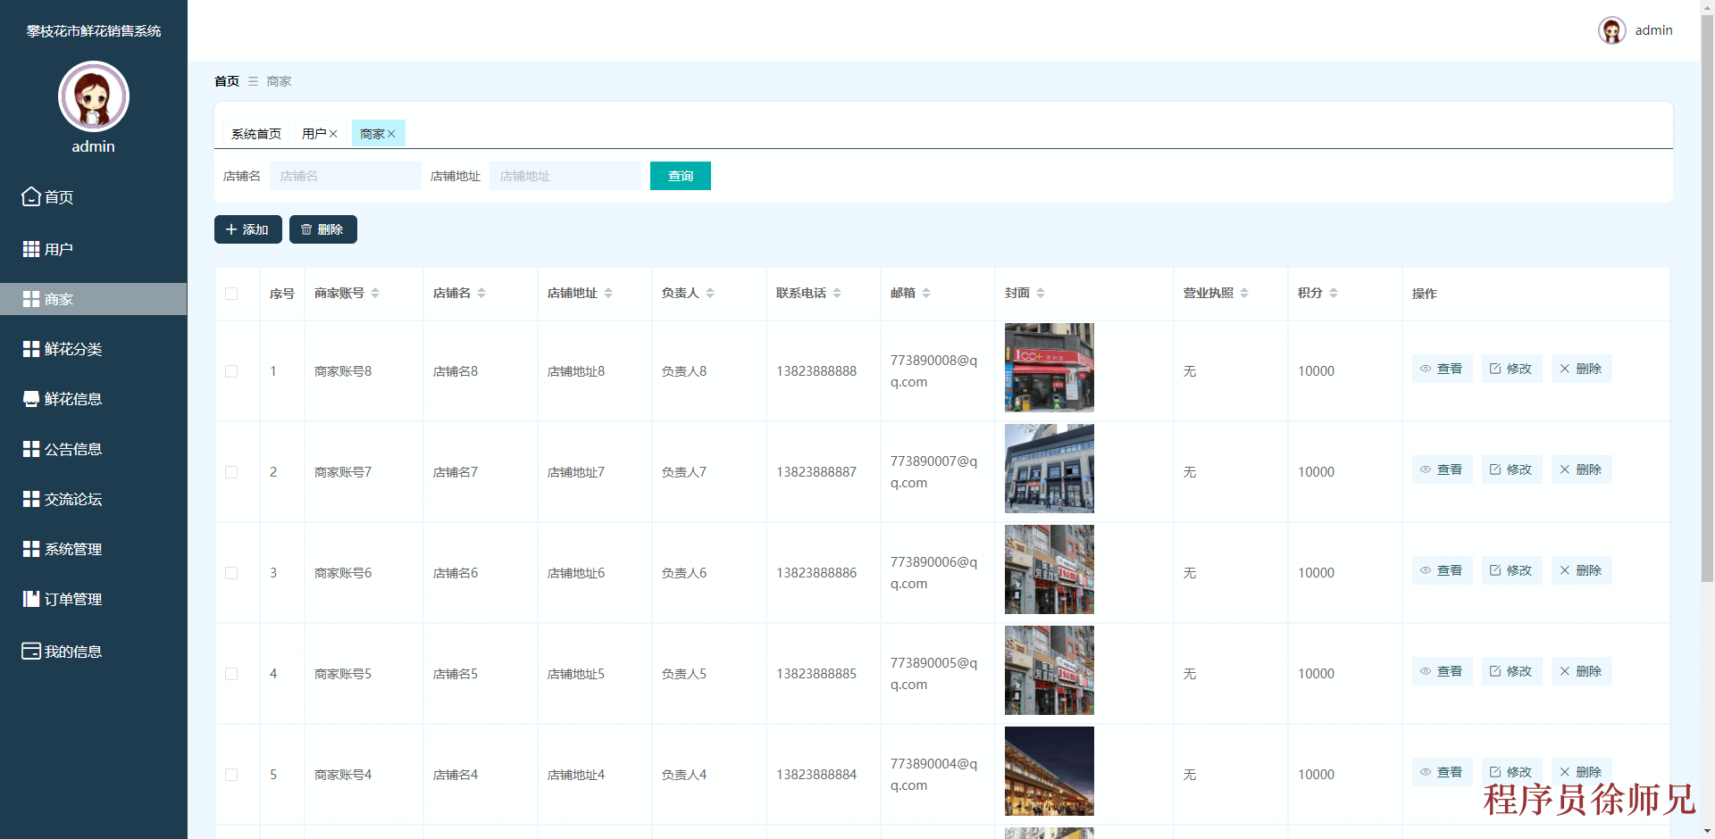
Task: Click the 商家 merchant icon in sidebar
Action: [x=29, y=299]
